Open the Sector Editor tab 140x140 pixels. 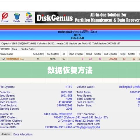pos(28,49)
